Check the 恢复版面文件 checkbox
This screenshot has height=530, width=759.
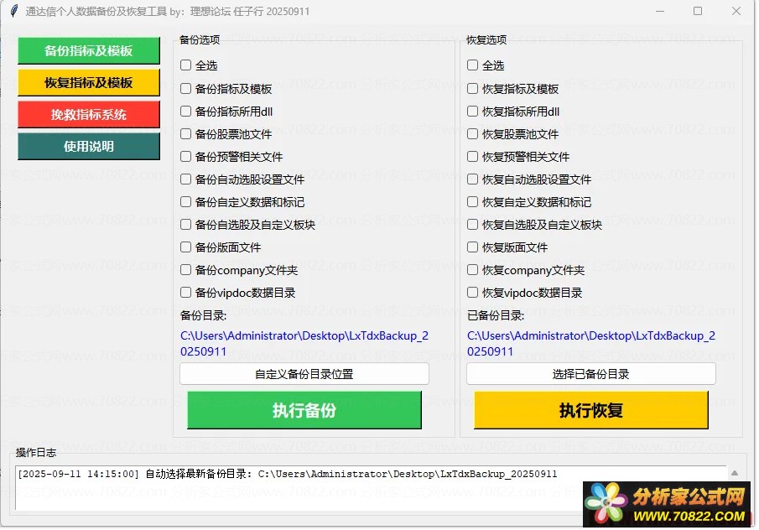coord(473,247)
